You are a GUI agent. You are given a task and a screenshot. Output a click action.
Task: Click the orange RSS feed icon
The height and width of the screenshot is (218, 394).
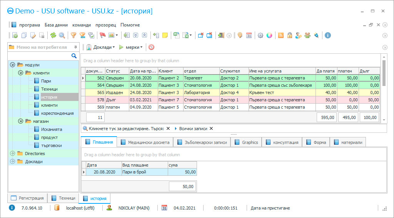(281, 35)
